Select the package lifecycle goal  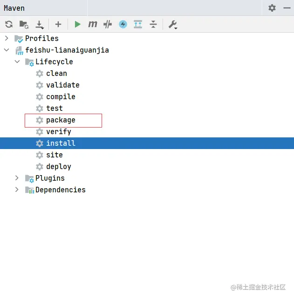61,120
